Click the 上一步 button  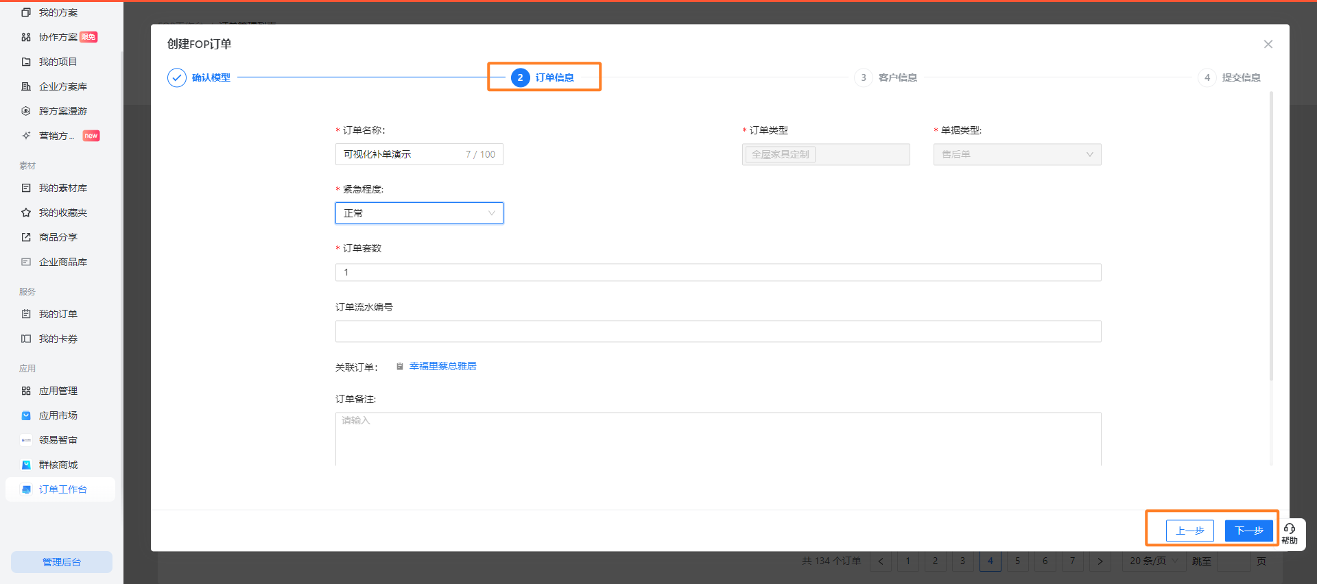click(x=1189, y=531)
